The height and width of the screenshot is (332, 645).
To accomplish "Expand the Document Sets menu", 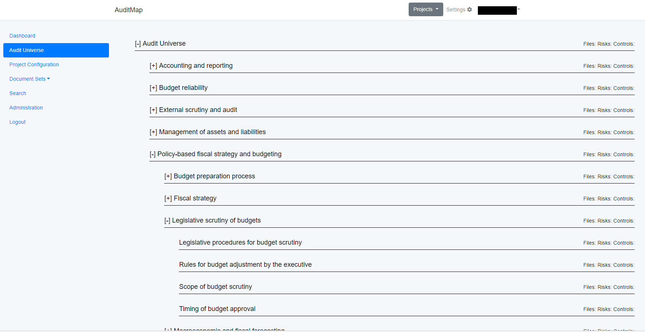I will tap(29, 79).
